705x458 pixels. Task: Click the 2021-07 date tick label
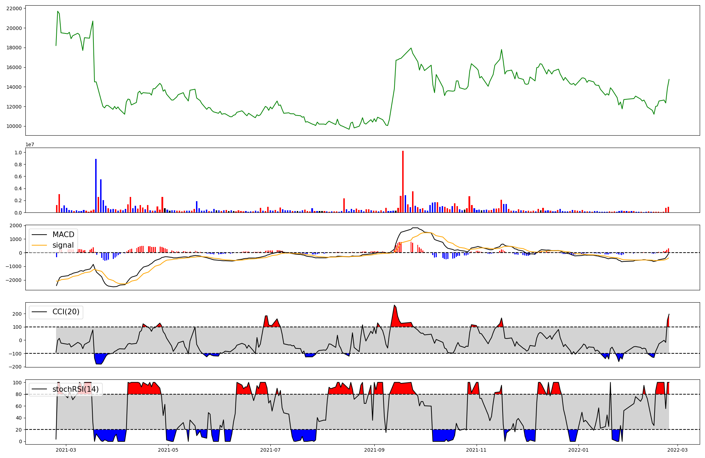click(x=270, y=450)
